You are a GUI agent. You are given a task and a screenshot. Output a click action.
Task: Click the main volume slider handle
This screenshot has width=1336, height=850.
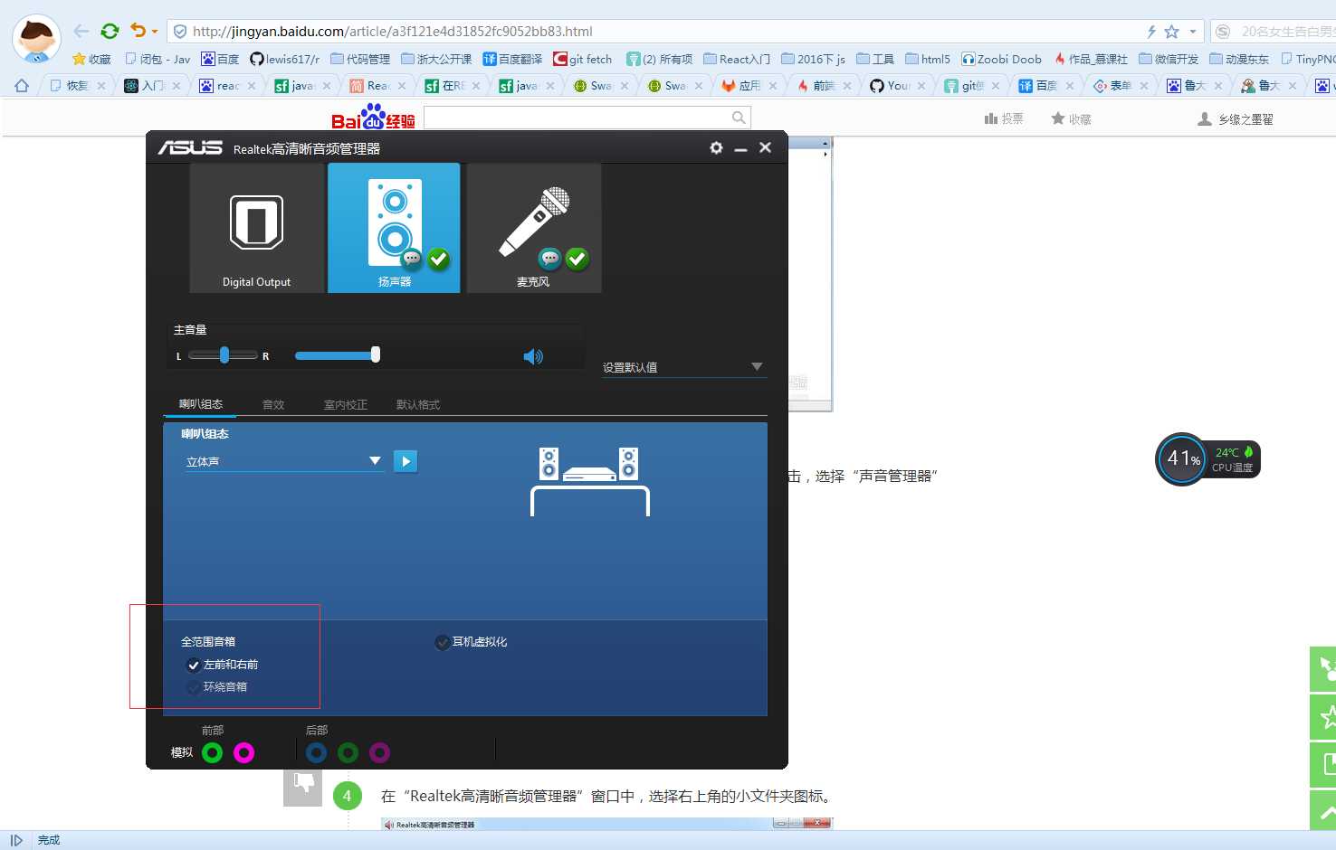(x=376, y=354)
